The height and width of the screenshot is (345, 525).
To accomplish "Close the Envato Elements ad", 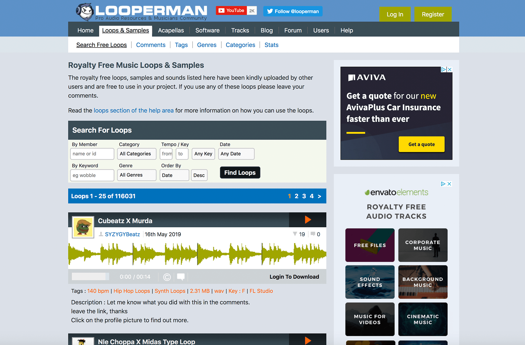I will (x=449, y=184).
